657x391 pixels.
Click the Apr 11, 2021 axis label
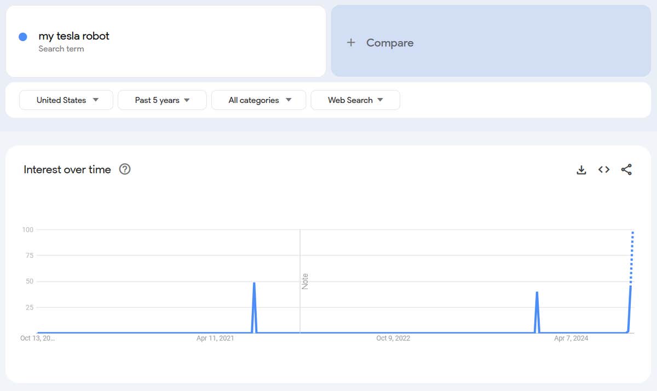click(x=215, y=338)
